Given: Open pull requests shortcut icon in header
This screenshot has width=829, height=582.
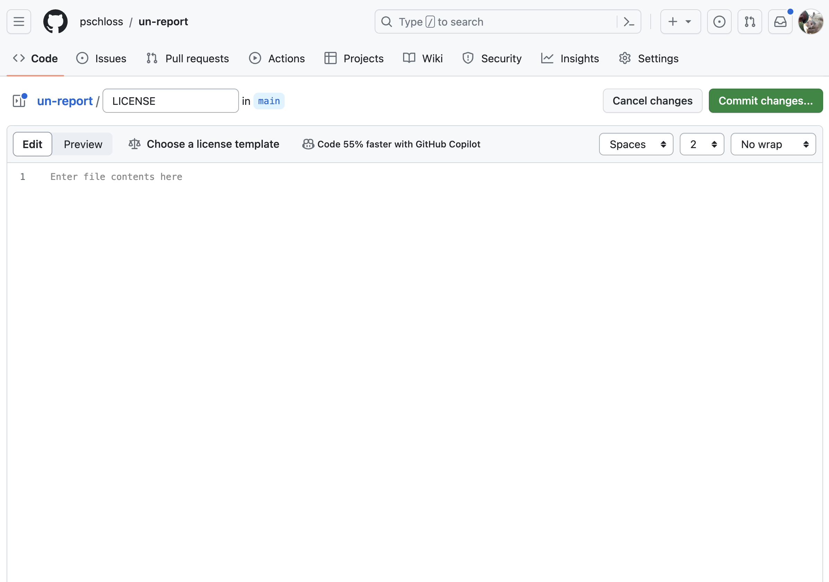Looking at the screenshot, I should point(750,22).
